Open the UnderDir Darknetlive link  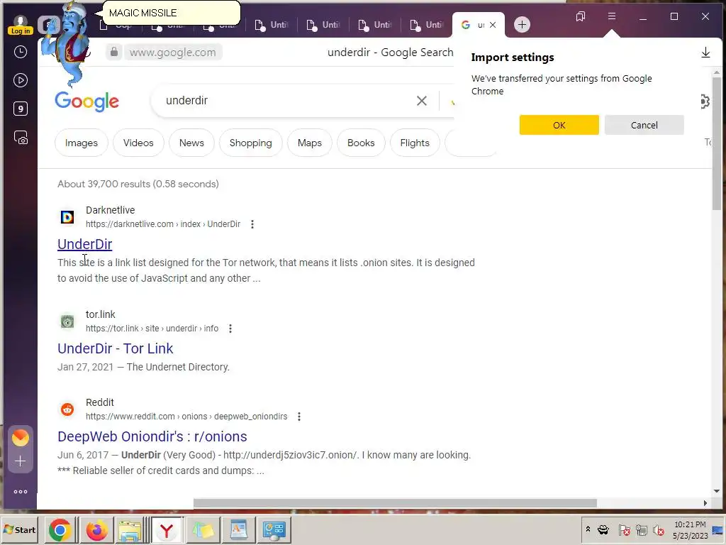pyautogui.click(x=85, y=244)
